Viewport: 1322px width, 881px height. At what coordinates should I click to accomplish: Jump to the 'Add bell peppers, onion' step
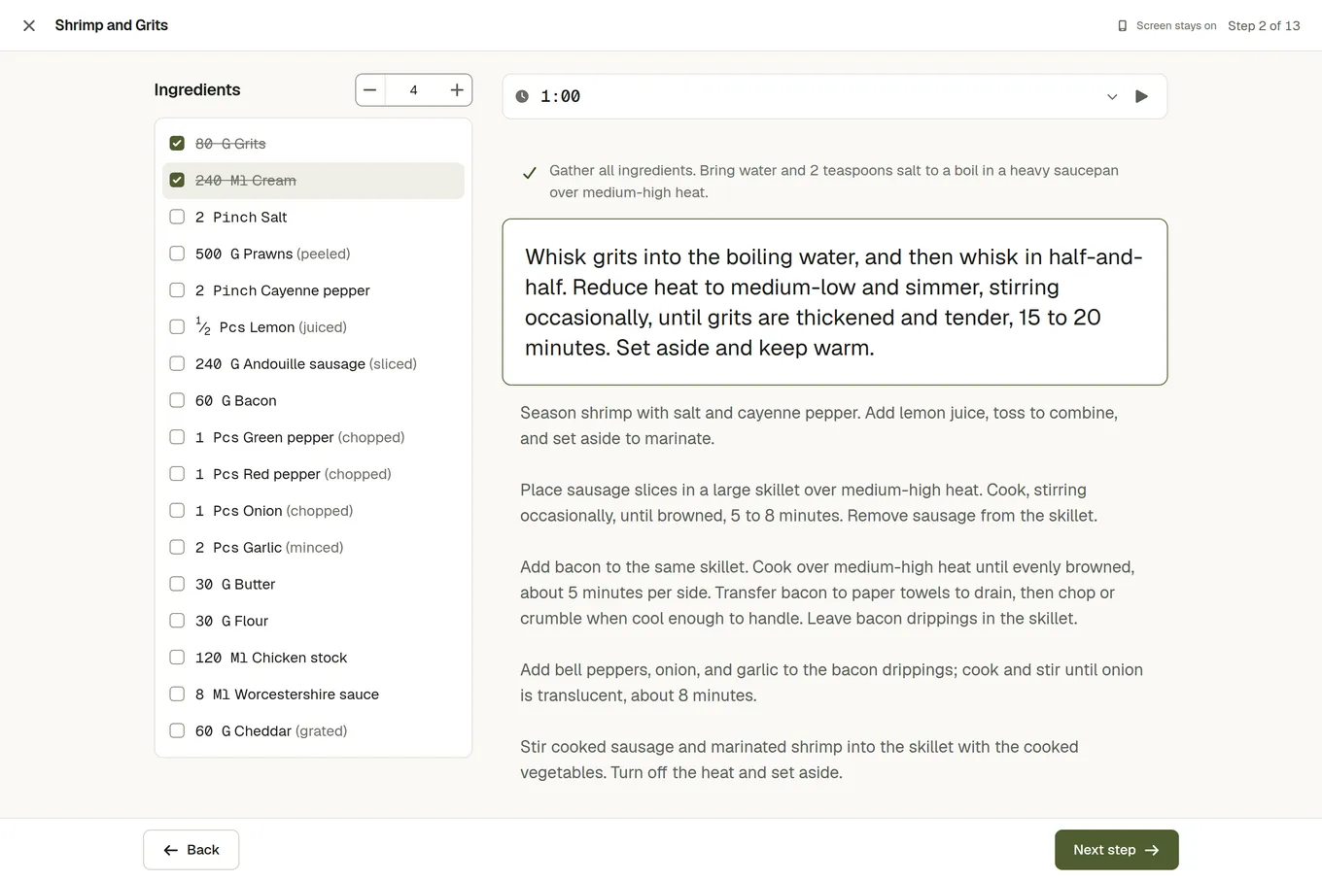click(834, 683)
